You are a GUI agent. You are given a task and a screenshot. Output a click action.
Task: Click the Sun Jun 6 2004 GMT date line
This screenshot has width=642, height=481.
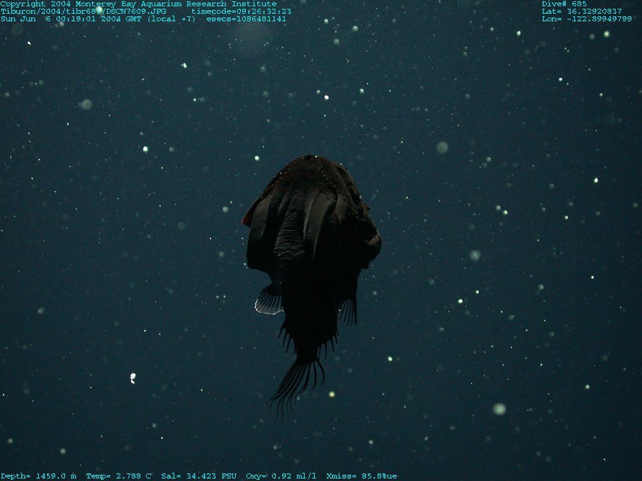point(98,19)
